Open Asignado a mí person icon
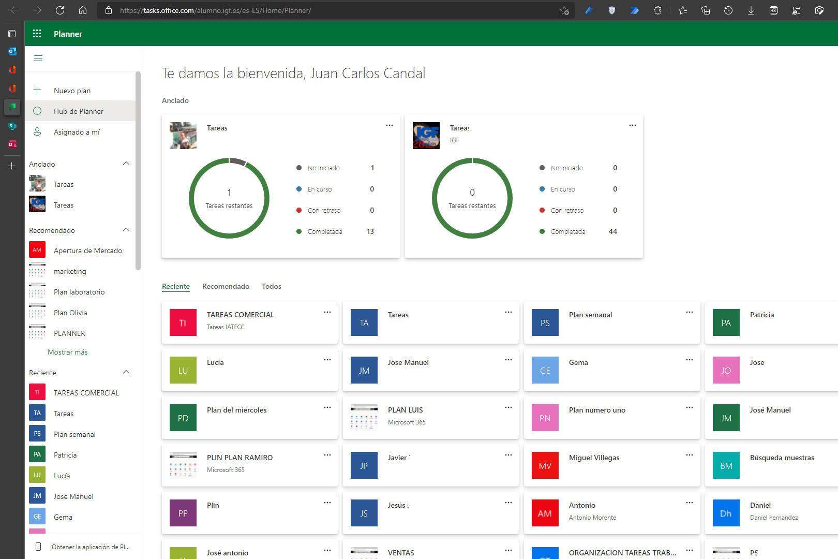The width and height of the screenshot is (838, 559). click(37, 132)
